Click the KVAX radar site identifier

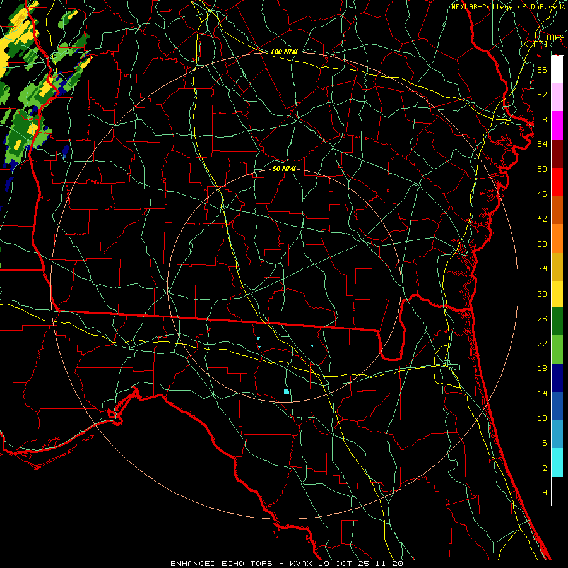tap(302, 564)
